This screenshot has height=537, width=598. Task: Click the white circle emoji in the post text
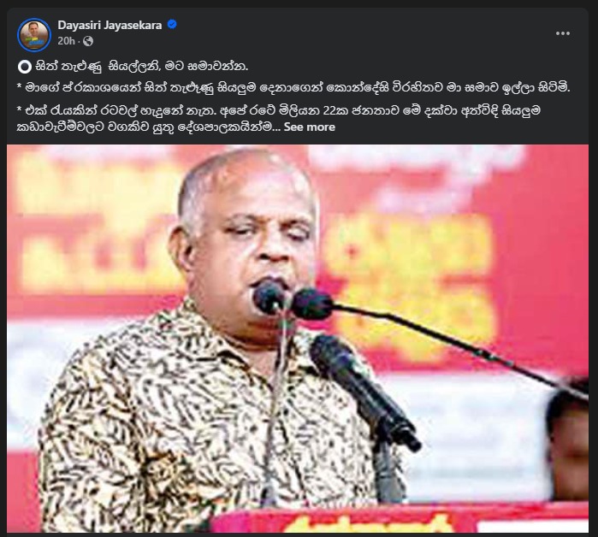[x=25, y=67]
